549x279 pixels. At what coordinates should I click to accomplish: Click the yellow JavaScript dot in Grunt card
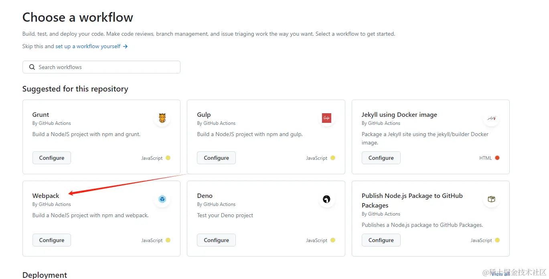[168, 158]
